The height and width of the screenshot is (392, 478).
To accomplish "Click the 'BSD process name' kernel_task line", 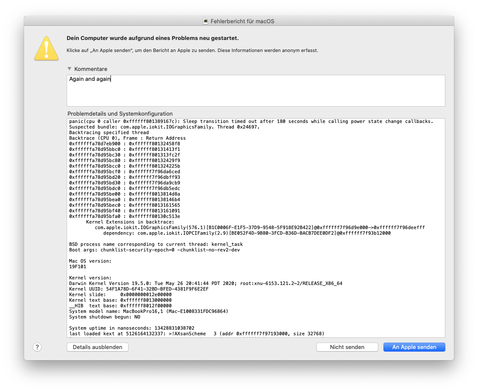I will [156, 244].
